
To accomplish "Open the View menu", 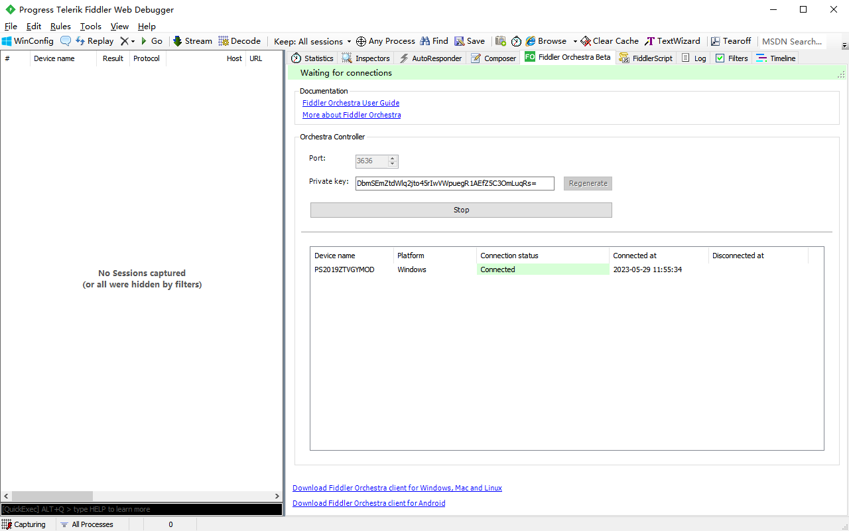I will [x=119, y=27].
